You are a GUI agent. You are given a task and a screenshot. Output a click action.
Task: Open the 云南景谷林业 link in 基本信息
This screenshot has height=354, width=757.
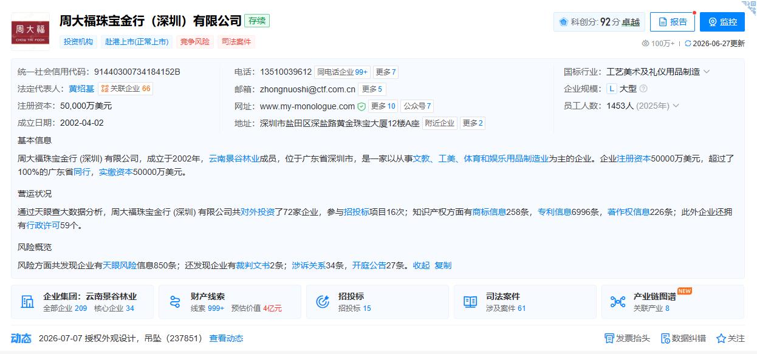click(x=235, y=158)
